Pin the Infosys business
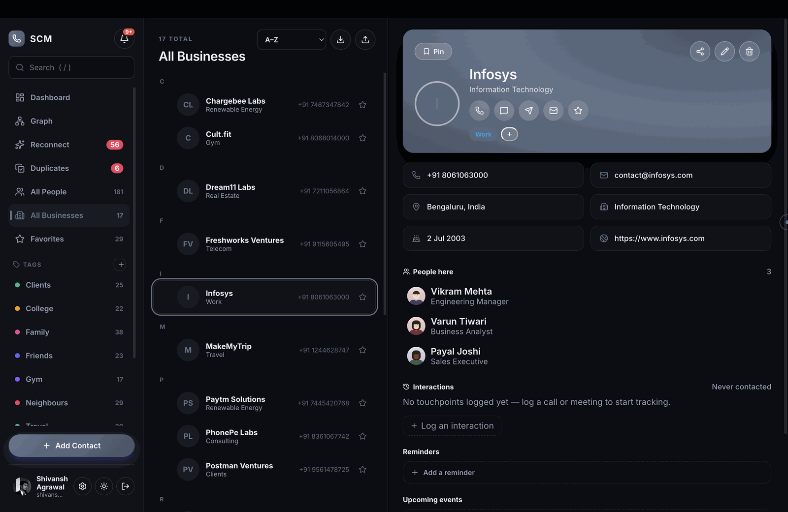 [433, 52]
